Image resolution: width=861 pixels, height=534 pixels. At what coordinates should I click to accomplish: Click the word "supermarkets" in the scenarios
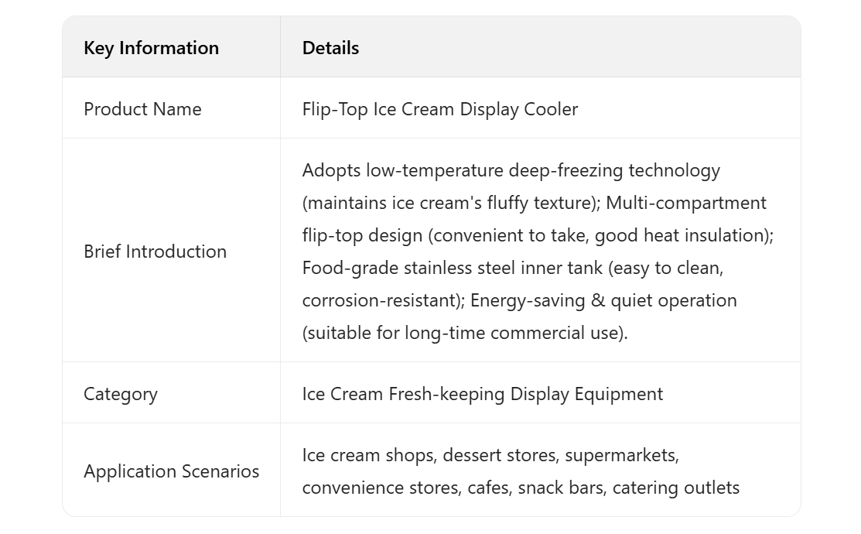[620, 455]
